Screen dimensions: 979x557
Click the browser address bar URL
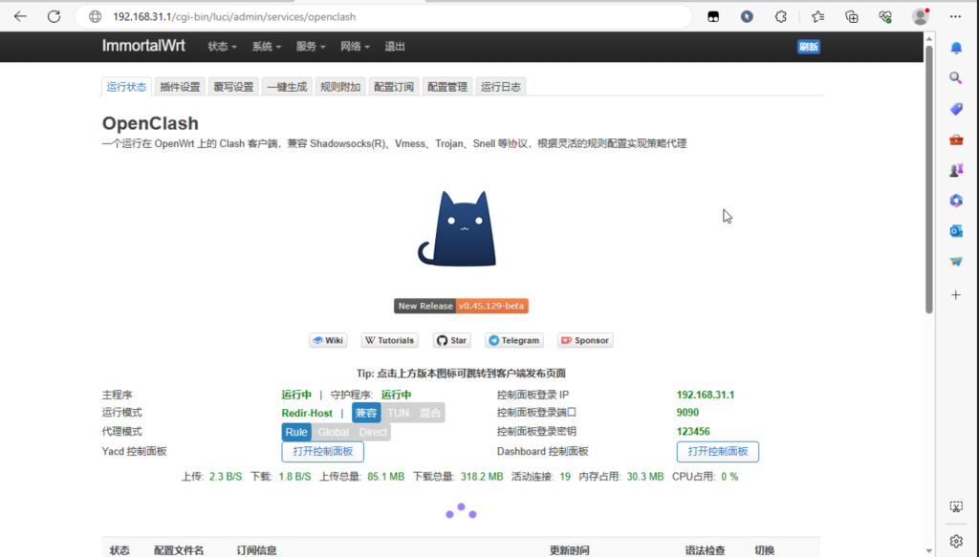[234, 17]
